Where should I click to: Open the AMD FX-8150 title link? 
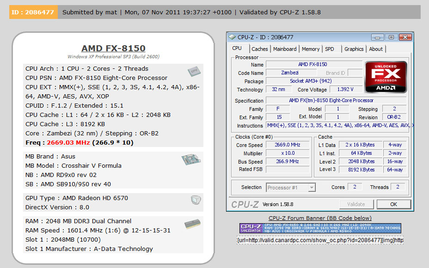pos(113,48)
